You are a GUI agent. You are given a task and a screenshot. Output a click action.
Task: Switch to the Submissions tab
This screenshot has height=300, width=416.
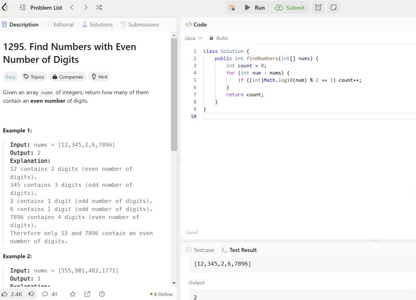click(x=140, y=24)
